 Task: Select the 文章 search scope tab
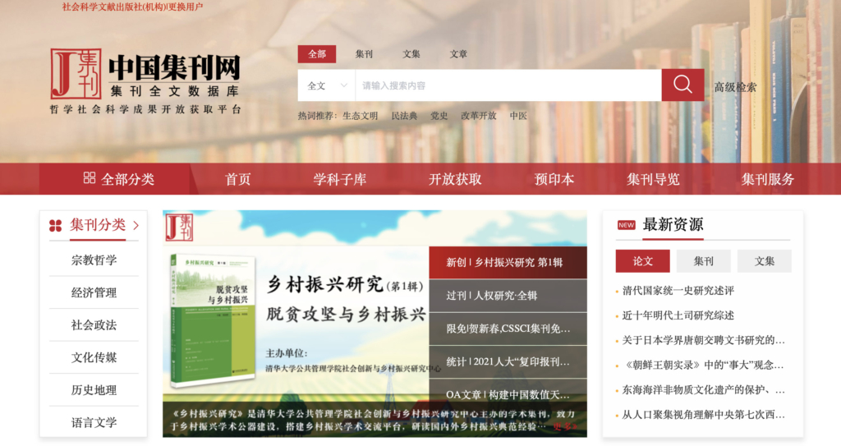[458, 53]
